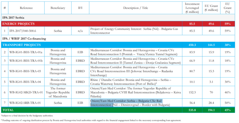Click the 152.3 investment leveraged value
Screen dimensions: 239x123
(192, 92)
